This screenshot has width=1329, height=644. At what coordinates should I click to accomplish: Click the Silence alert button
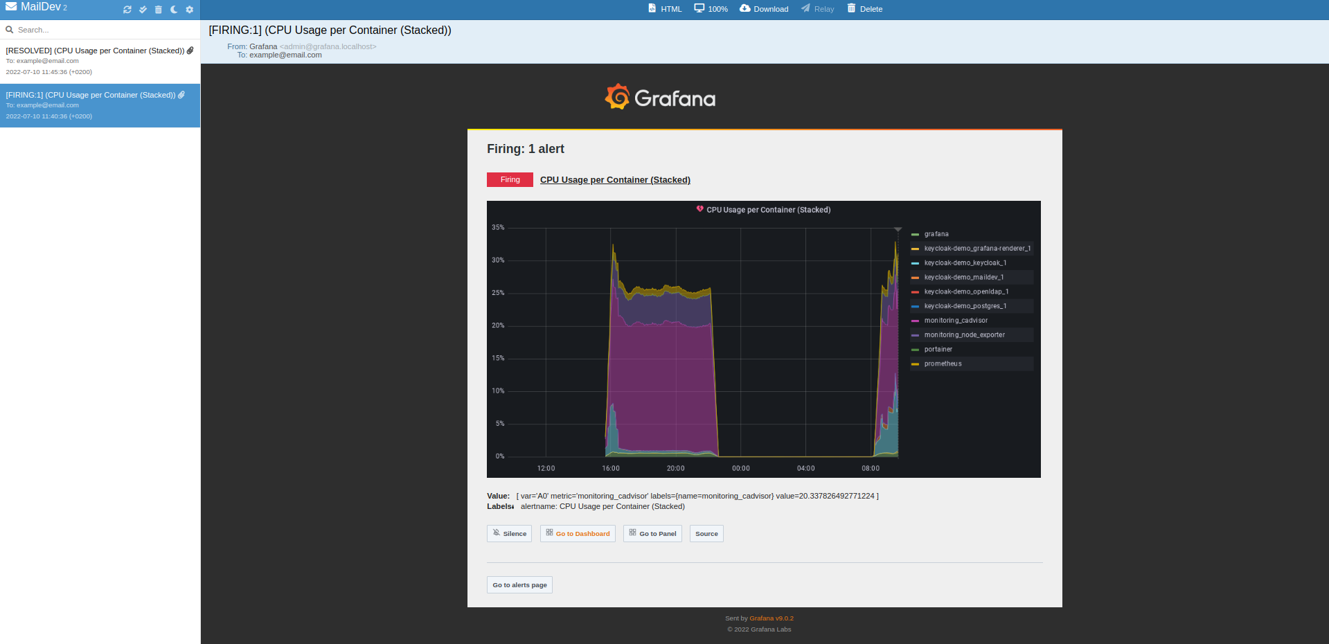point(509,533)
